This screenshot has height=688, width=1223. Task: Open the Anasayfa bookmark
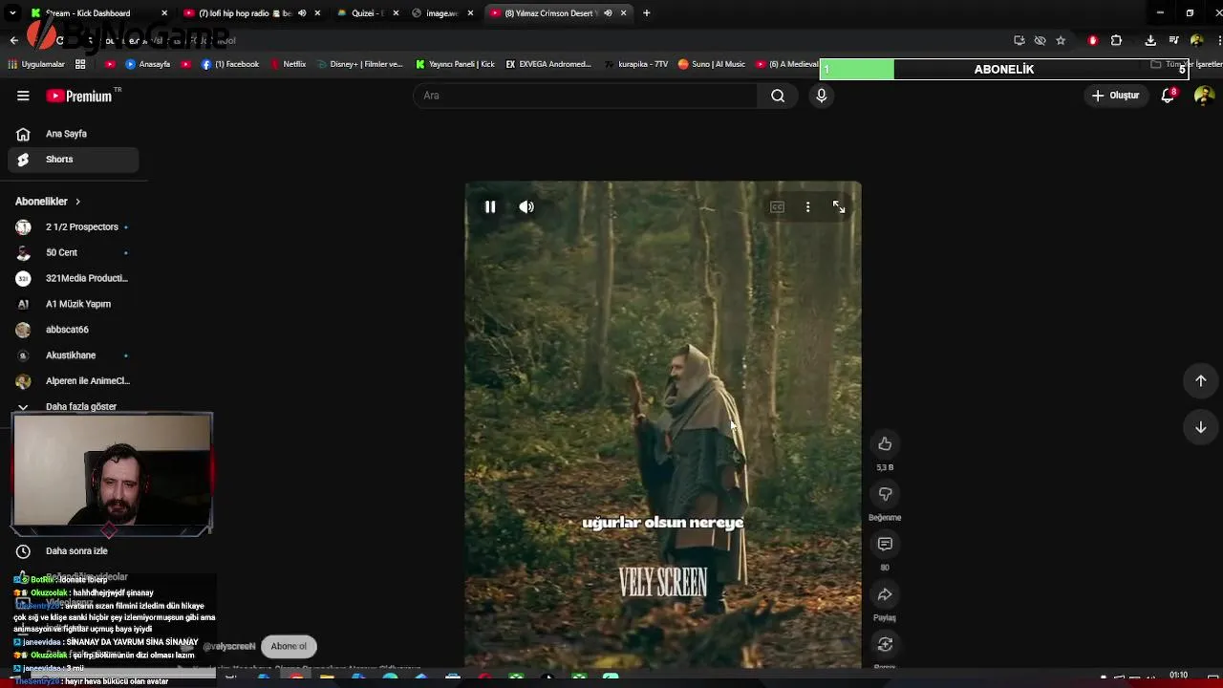[x=148, y=64]
